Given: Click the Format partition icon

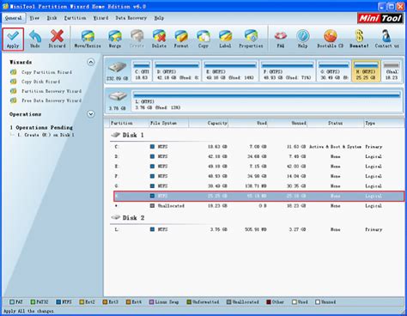Looking at the screenshot, I should (181, 36).
